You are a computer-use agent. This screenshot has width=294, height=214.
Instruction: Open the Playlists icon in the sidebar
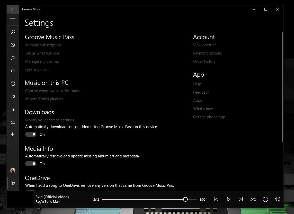(x=13, y=122)
